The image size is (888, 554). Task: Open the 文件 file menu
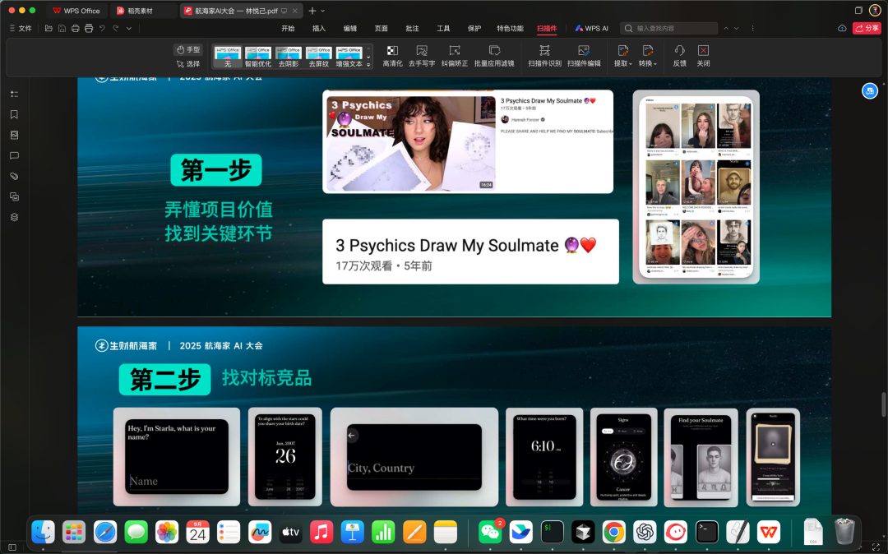[21, 28]
